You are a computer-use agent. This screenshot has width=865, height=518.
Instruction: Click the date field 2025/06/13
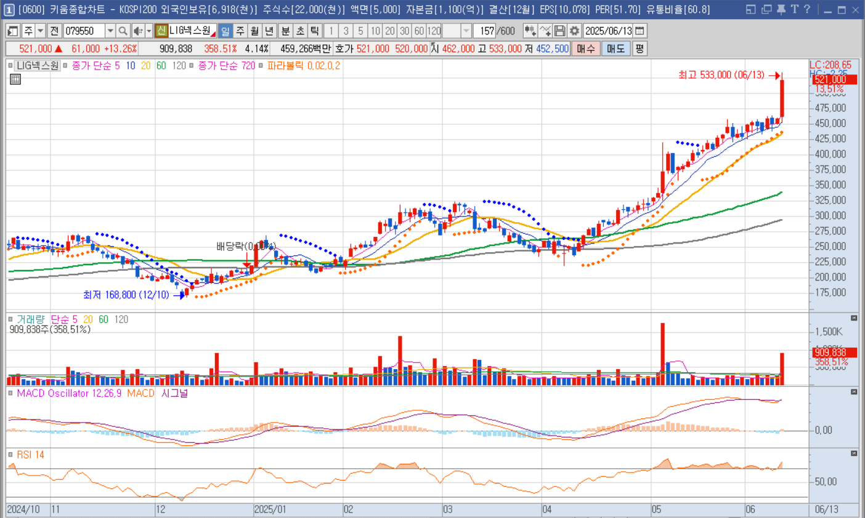coord(608,31)
